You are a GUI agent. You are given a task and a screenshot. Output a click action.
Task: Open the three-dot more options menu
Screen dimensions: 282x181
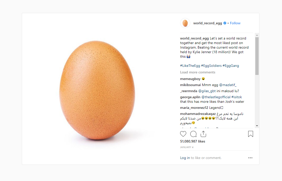coord(250,158)
